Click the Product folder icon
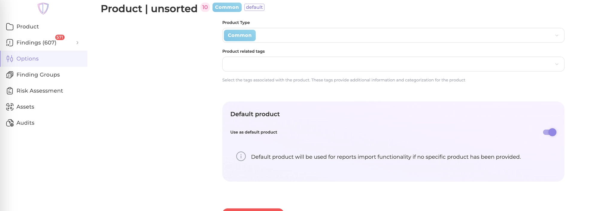This screenshot has height=211, width=613. [x=10, y=27]
